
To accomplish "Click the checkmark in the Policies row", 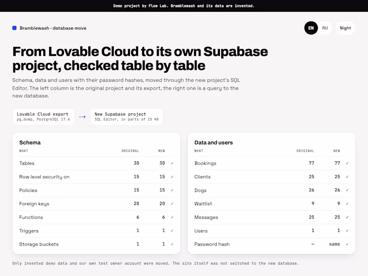I will tap(172, 190).
